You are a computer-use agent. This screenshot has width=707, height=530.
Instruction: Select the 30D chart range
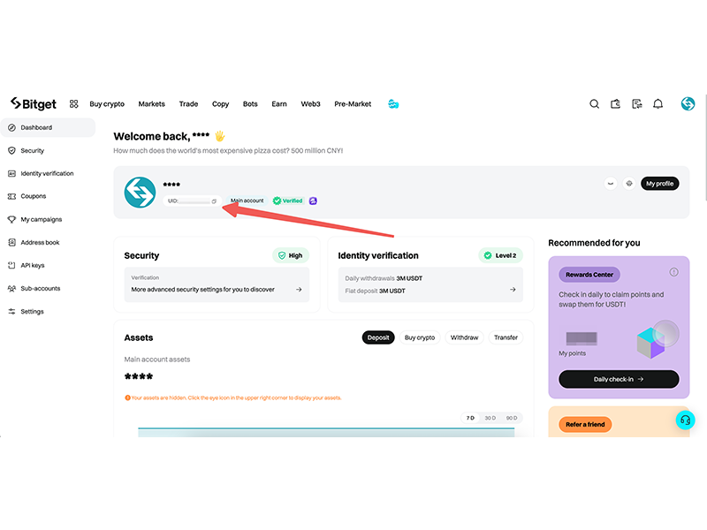pos(490,418)
